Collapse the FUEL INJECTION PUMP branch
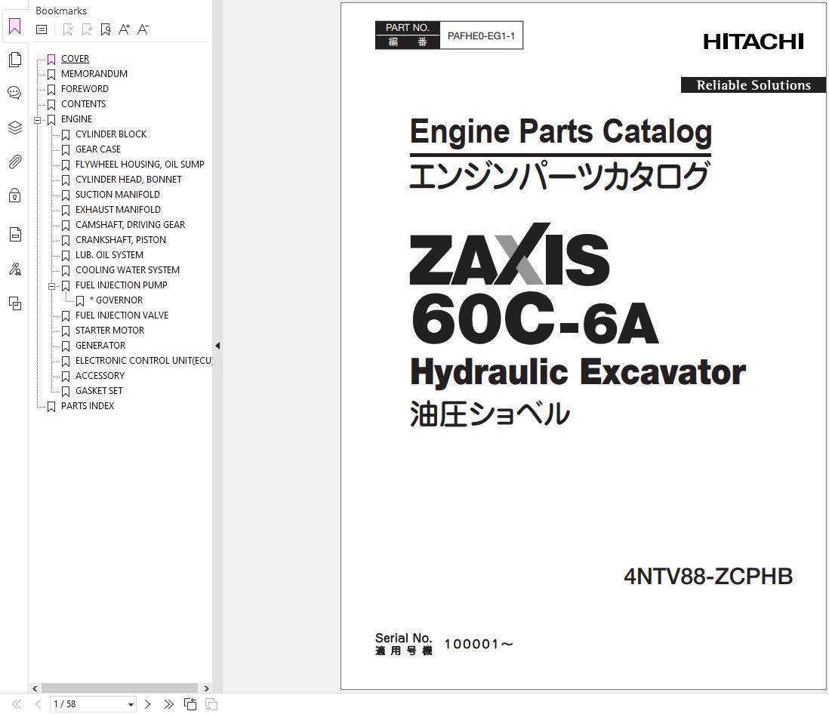Image resolution: width=829 pixels, height=714 pixels. [51, 285]
